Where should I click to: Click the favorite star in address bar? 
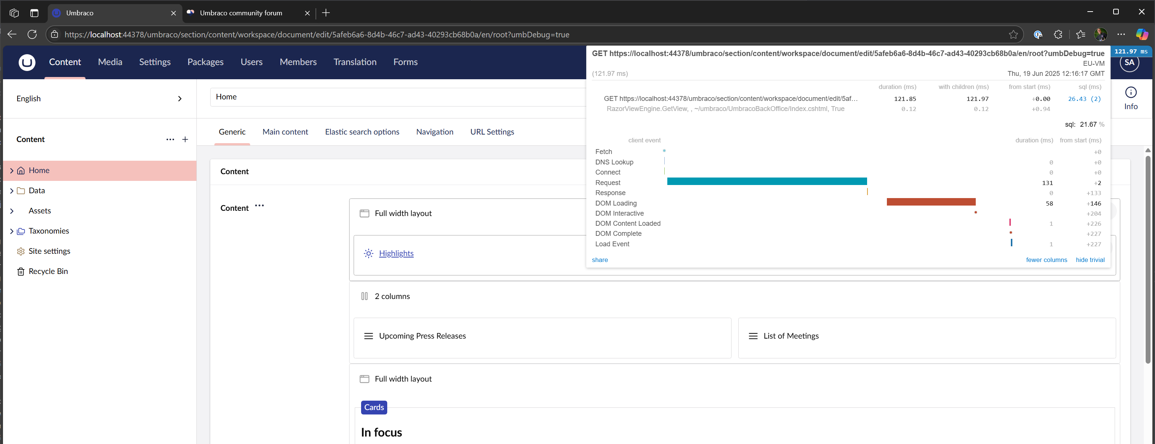coord(1013,34)
